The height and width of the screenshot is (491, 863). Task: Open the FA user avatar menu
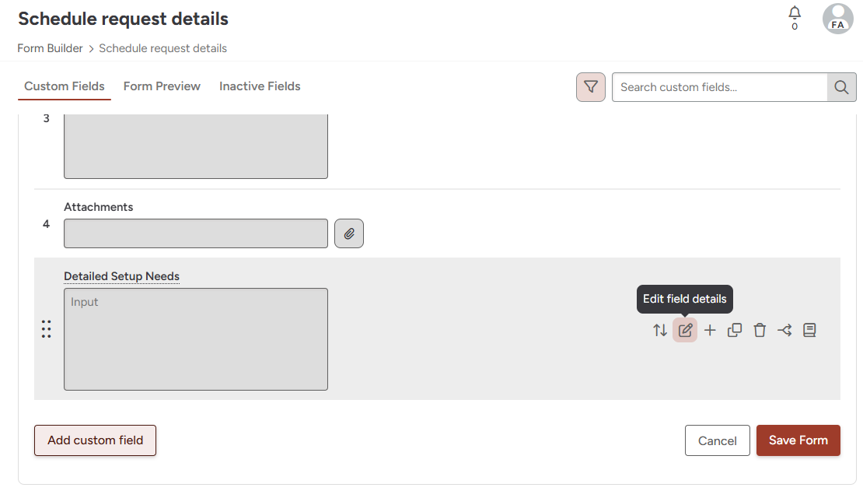(837, 19)
